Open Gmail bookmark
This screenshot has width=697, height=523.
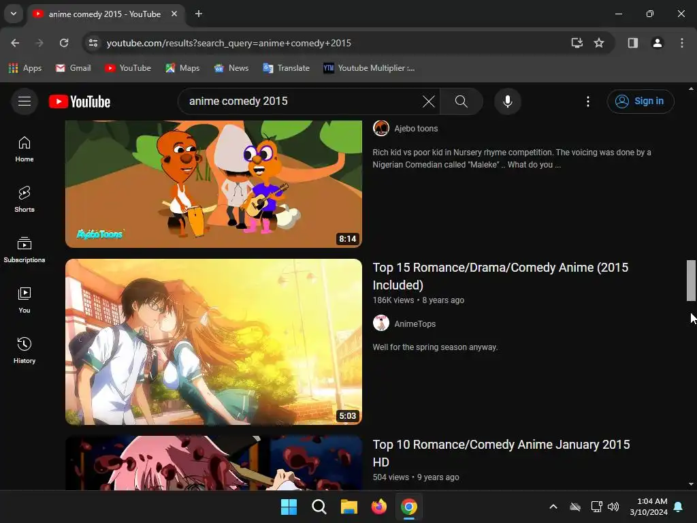pos(74,68)
